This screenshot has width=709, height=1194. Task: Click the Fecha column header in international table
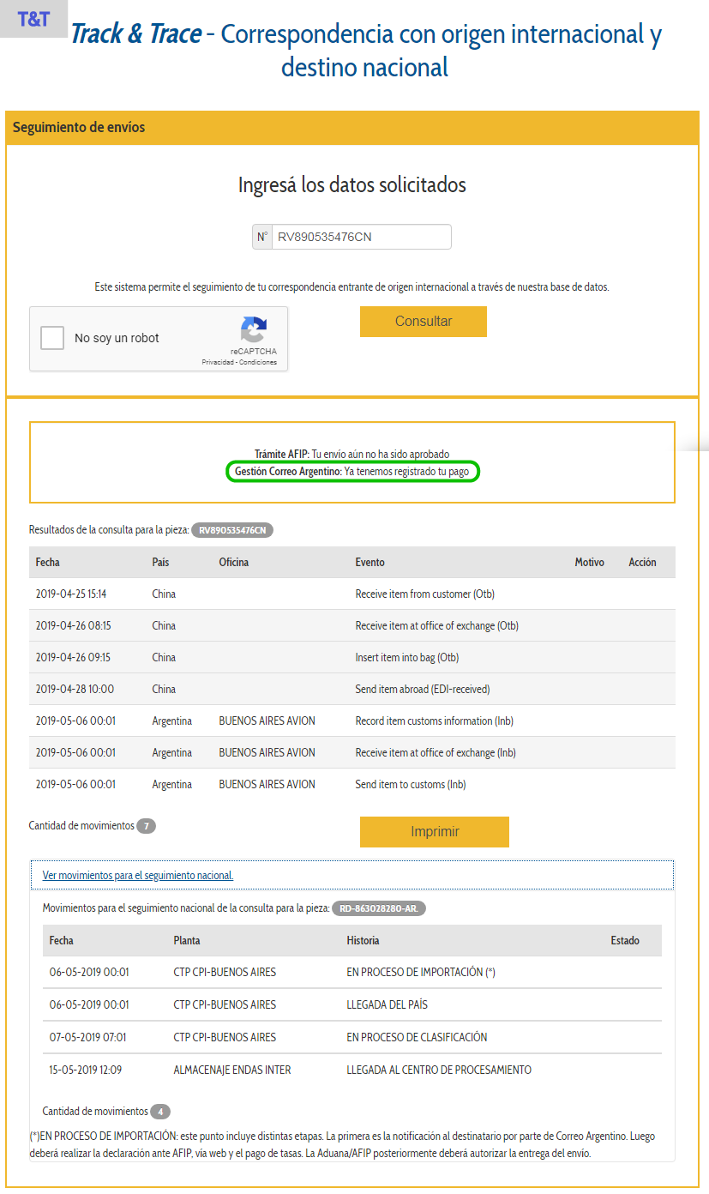pos(48,563)
